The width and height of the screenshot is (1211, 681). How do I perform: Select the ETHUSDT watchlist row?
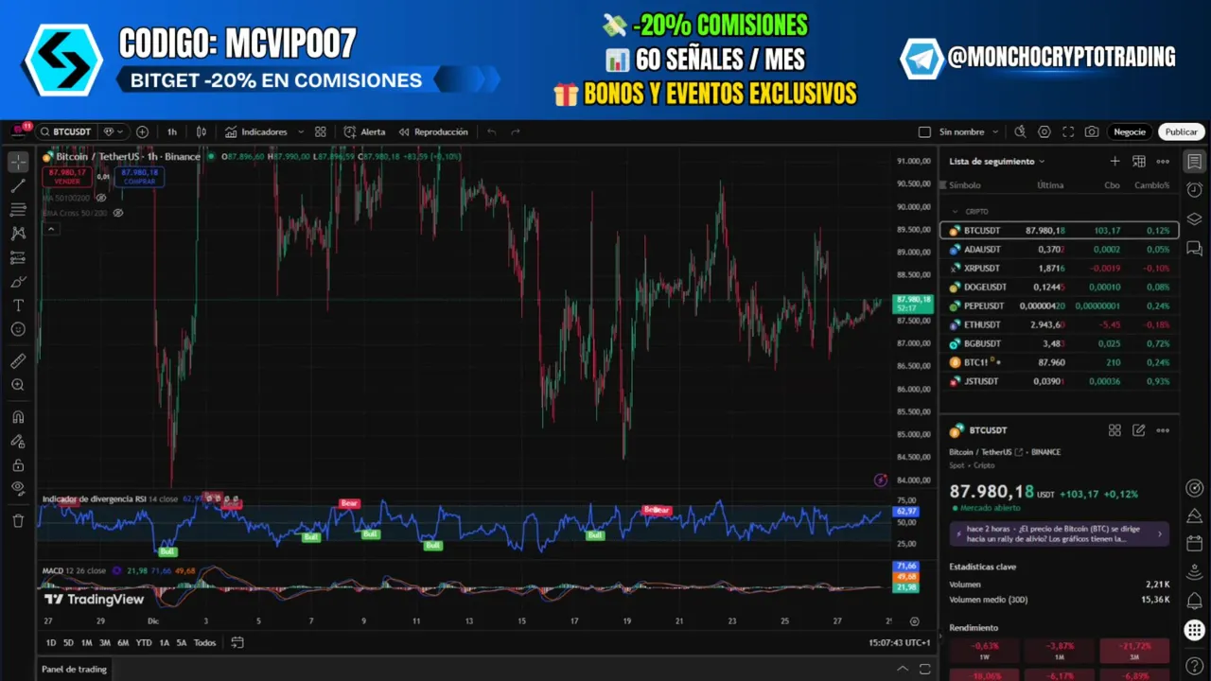click(1060, 324)
